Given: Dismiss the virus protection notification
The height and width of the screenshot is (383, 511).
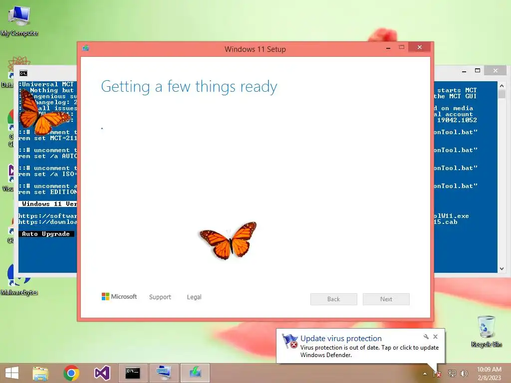Looking at the screenshot, I should click(435, 337).
